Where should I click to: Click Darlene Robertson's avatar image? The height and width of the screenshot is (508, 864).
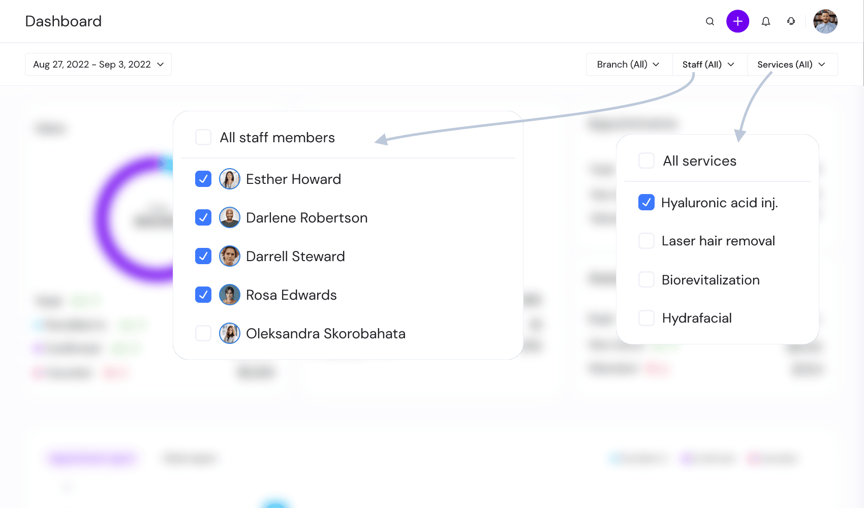[230, 217]
